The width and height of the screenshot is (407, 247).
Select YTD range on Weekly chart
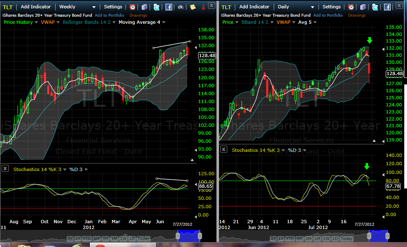[x=86, y=239]
